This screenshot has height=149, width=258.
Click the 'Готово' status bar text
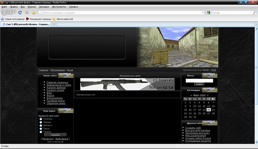point(4,146)
